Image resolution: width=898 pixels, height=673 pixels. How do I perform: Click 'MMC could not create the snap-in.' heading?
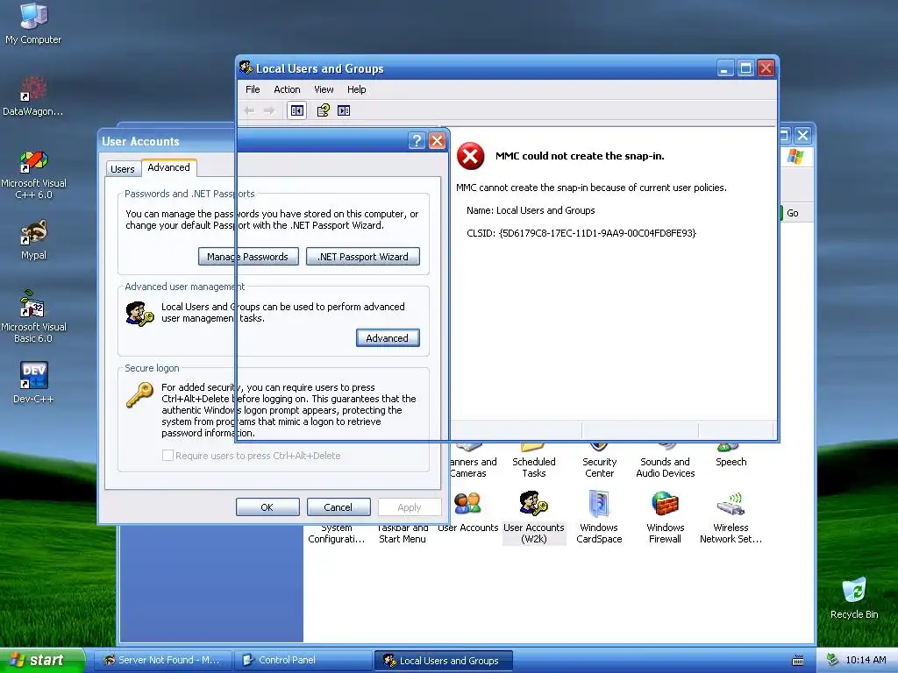tap(580, 156)
